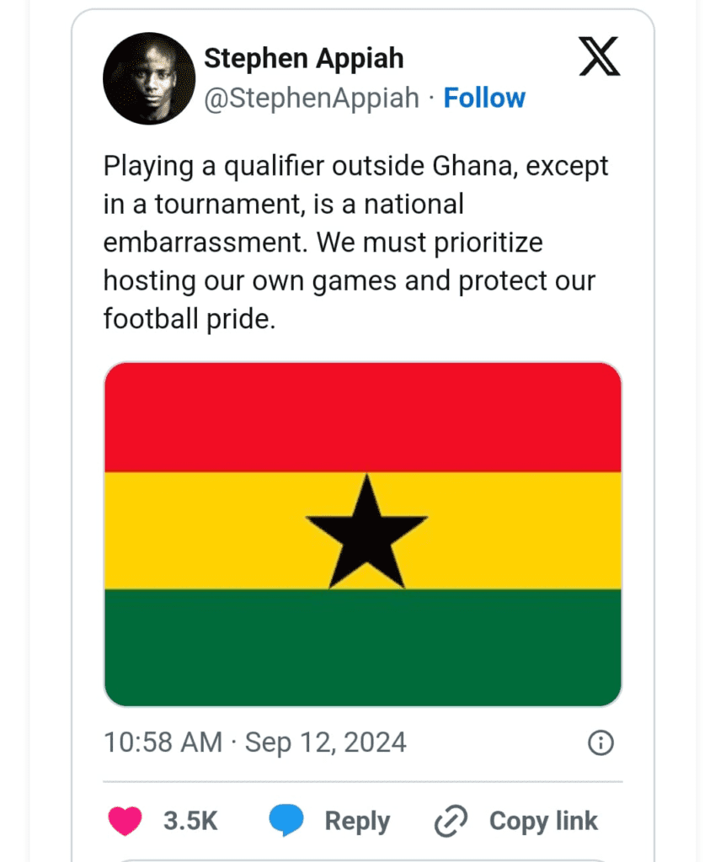Open Stephen Appiah's profile avatar

click(x=149, y=80)
